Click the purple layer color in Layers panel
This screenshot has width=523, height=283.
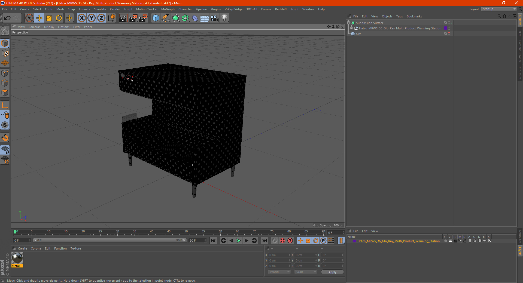[354, 241]
